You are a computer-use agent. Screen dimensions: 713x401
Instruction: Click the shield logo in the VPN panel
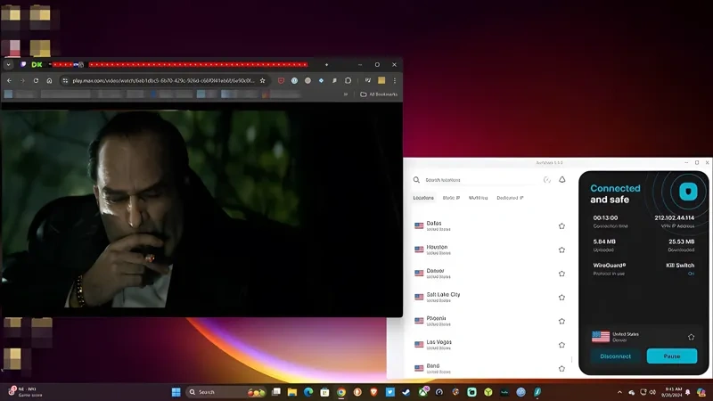click(686, 192)
